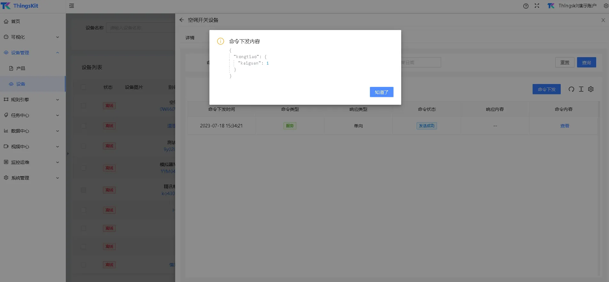609x282 pixels.
Task: Expand the 规则引擎 sidebar menu
Action: coord(32,100)
